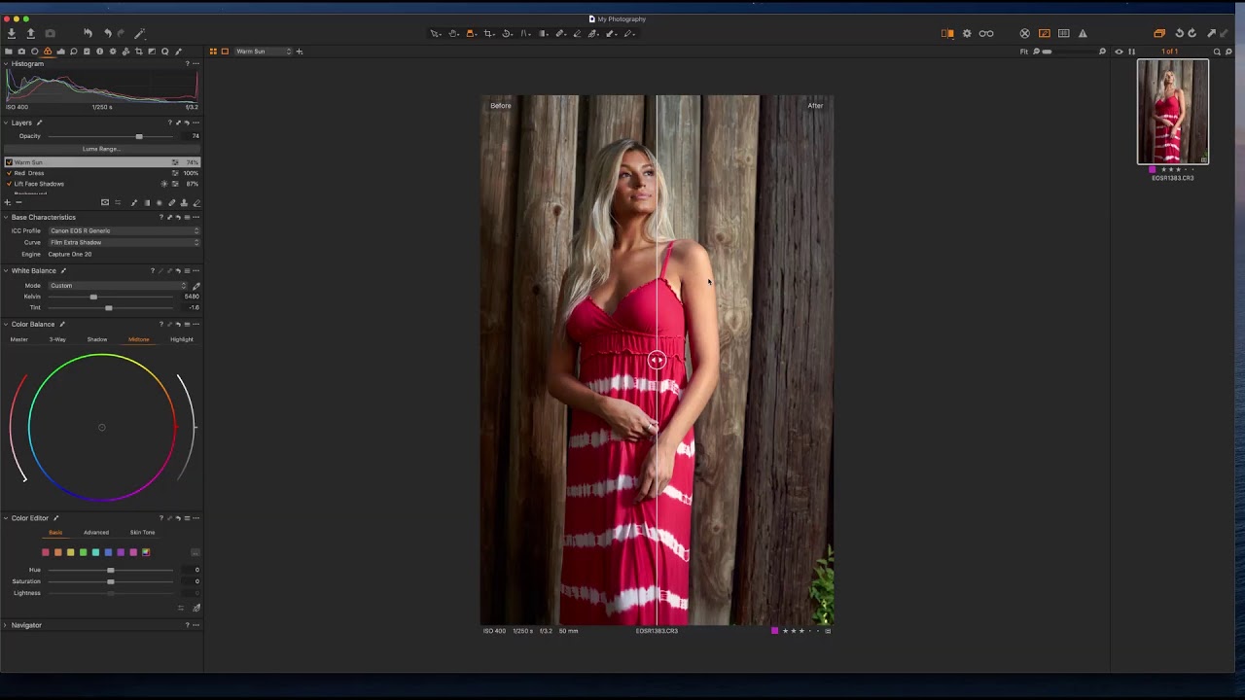Open Color Editor Advanced tab
1245x700 pixels.
tap(95, 533)
